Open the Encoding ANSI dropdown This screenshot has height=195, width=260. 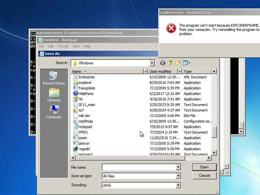coord(178,185)
